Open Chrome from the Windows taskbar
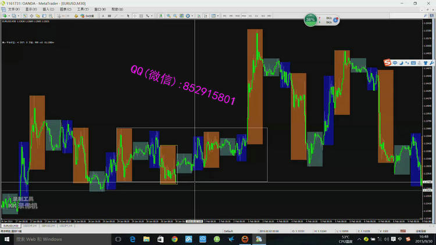 (174, 239)
